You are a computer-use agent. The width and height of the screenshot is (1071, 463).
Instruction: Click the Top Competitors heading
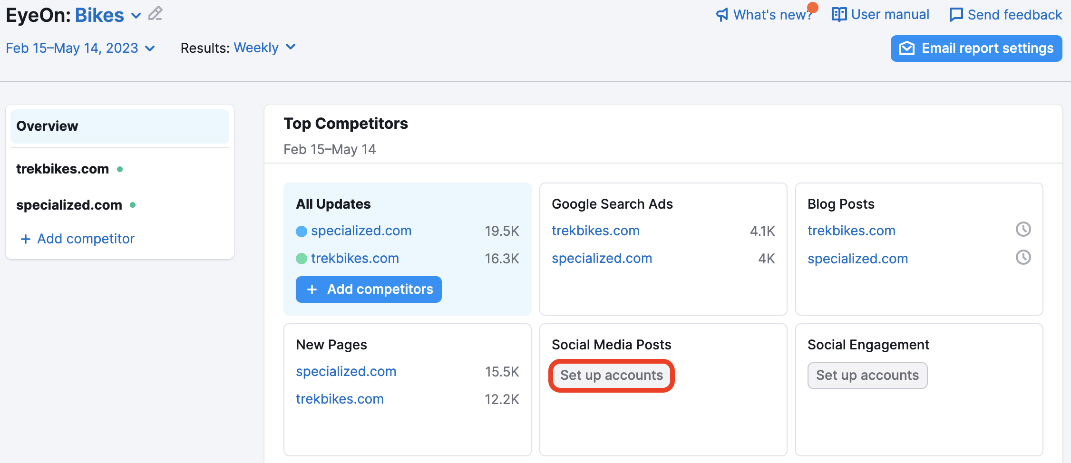tap(346, 124)
